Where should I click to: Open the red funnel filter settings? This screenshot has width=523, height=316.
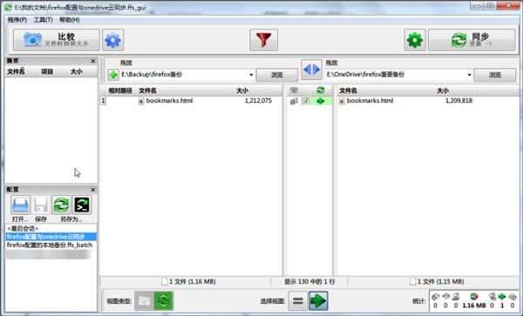(263, 40)
